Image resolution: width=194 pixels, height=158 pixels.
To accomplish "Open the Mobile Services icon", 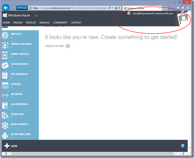I will 5,55.
